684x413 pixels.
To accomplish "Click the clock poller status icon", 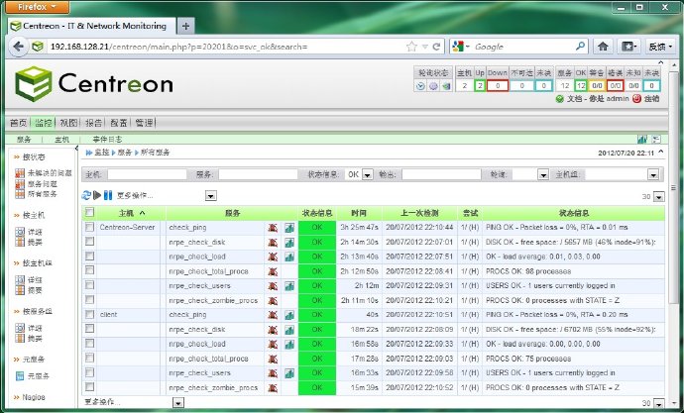I will tap(420, 86).
